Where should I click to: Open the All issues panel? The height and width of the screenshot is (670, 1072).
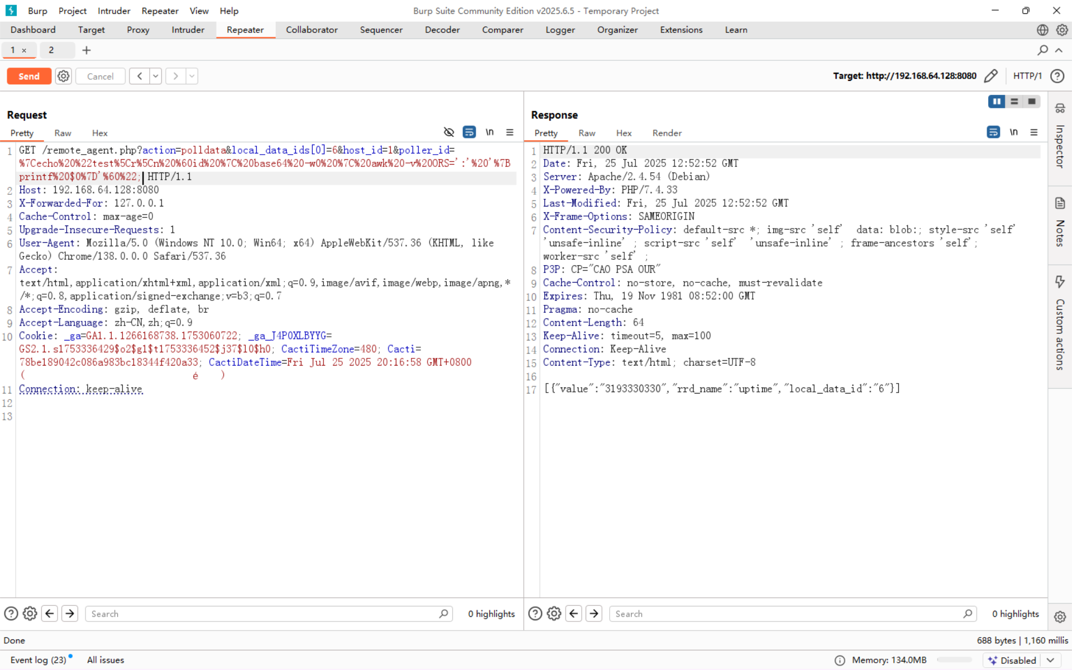[x=106, y=660]
